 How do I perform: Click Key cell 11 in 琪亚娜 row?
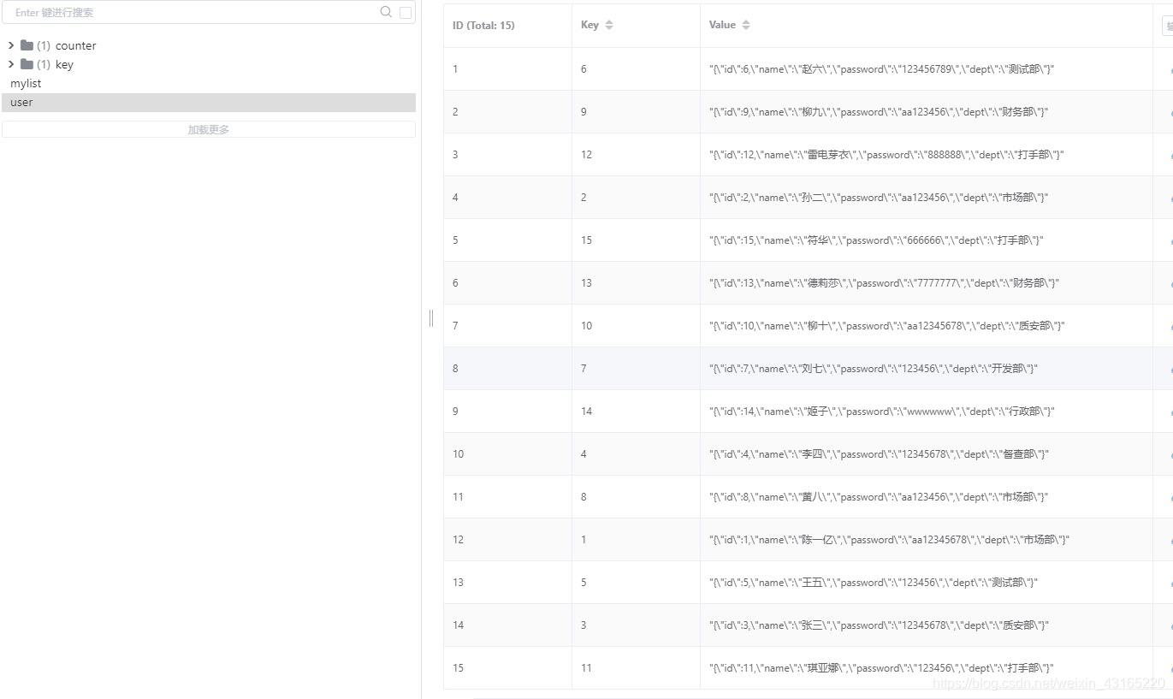[x=636, y=668]
